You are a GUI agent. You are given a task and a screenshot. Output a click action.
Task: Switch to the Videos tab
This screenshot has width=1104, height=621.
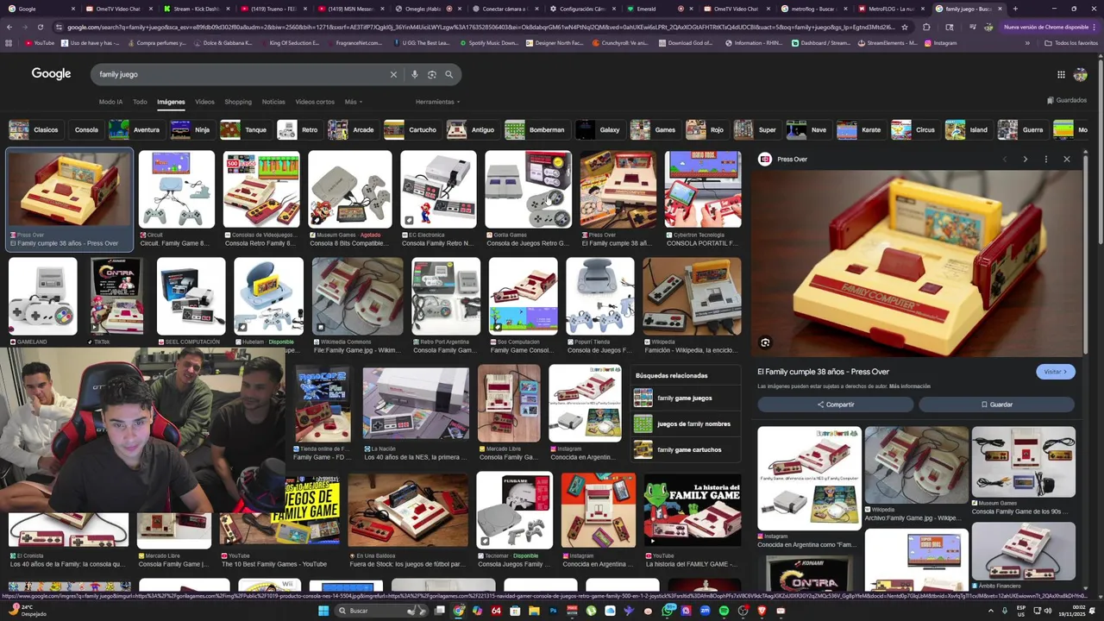click(x=204, y=102)
